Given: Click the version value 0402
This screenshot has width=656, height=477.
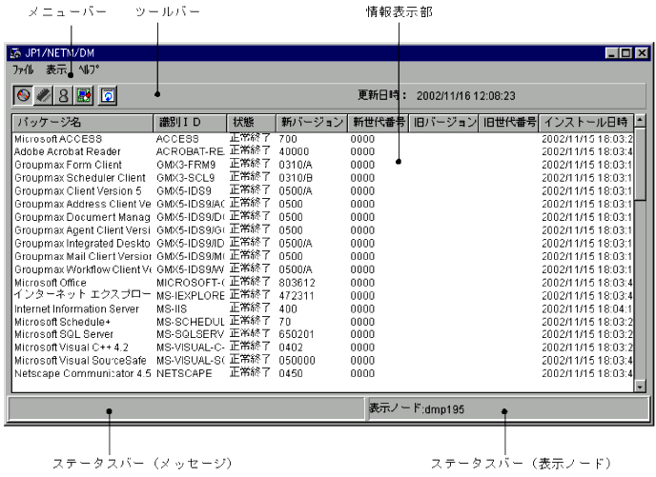Looking at the screenshot, I should (x=291, y=348).
